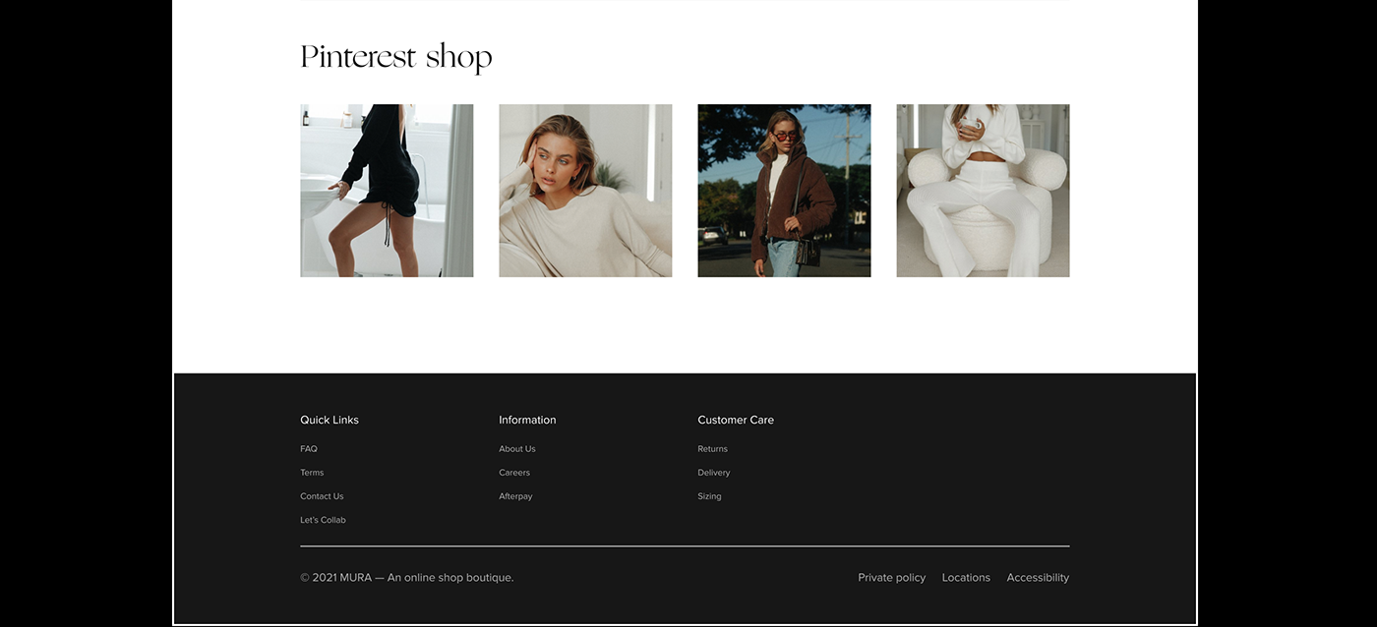
Task: Click the Sizing link
Action: click(709, 496)
